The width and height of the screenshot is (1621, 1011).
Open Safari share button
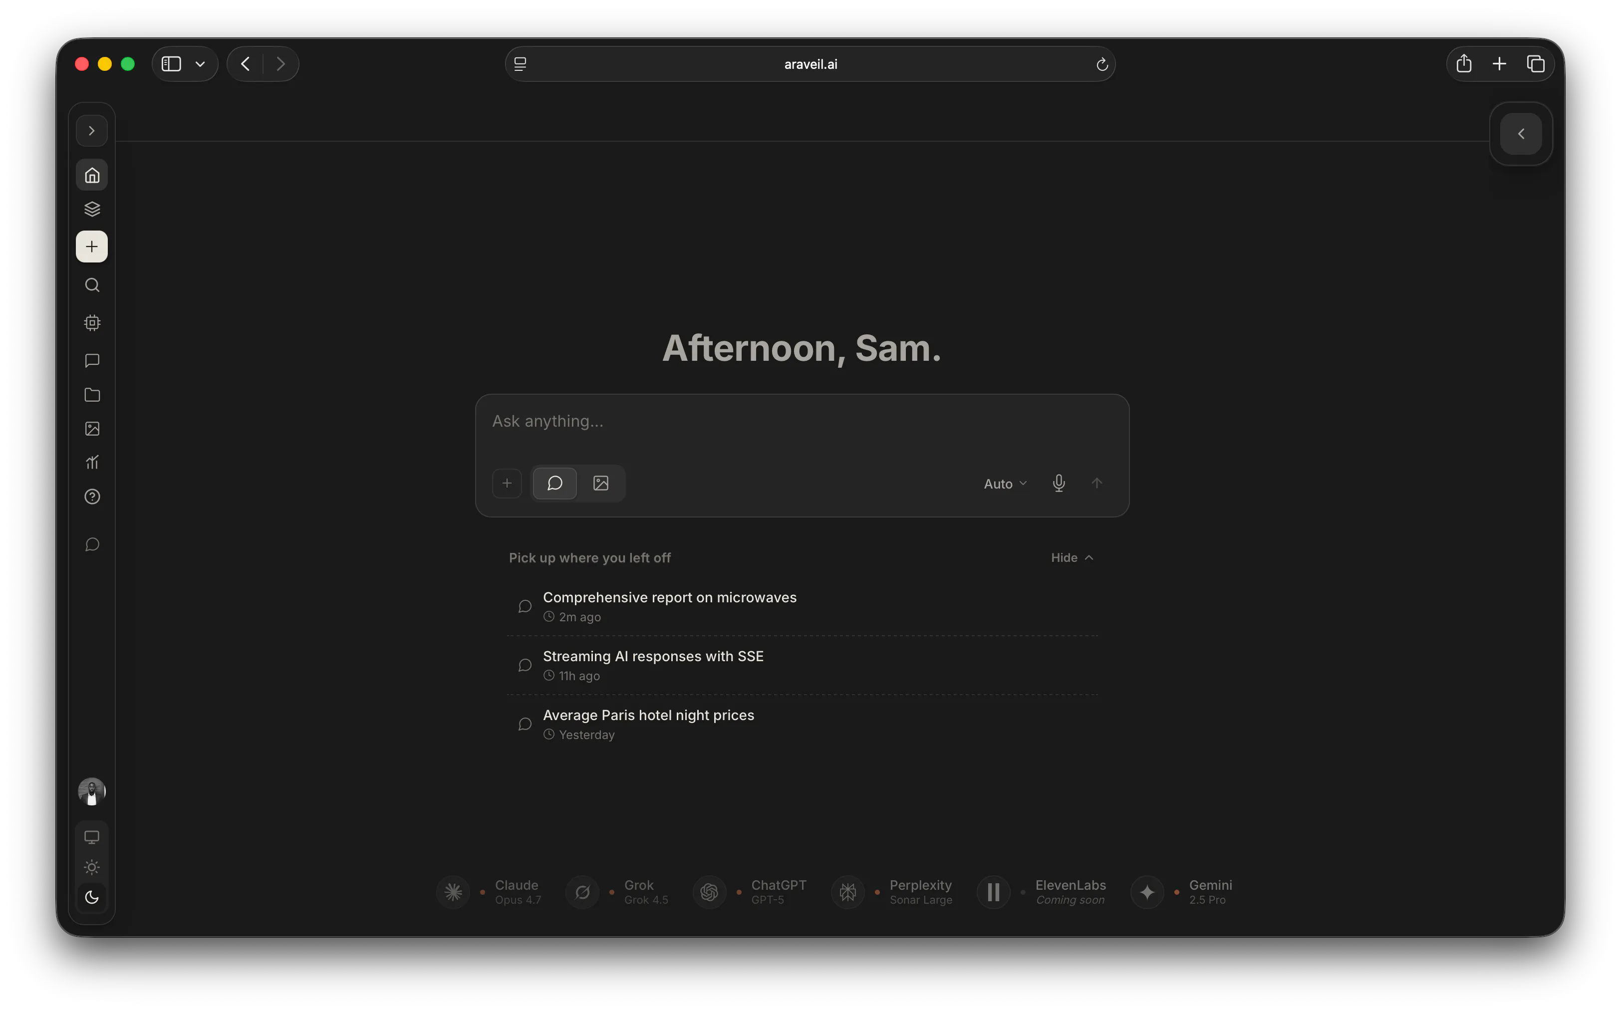[1463, 63]
